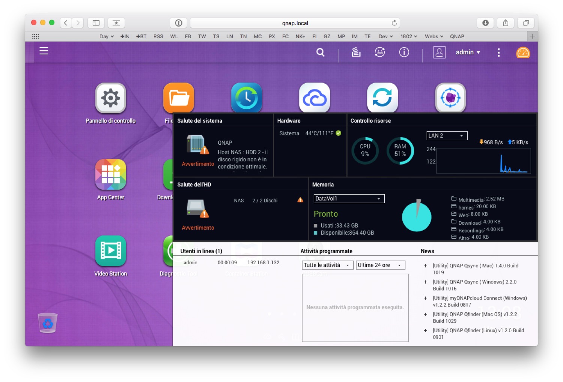
Task: Toggle the Safari sidebar button
Action: click(96, 23)
